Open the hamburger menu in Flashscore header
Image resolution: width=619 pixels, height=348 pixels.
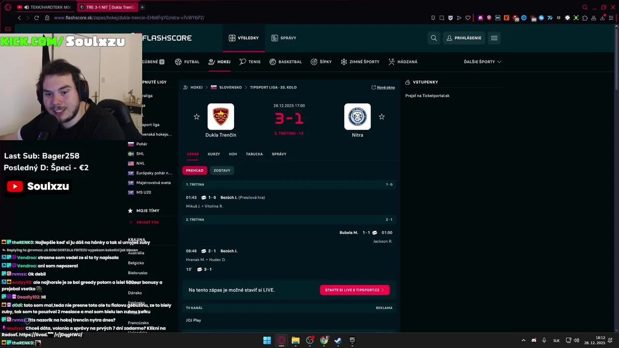pyautogui.click(x=494, y=38)
